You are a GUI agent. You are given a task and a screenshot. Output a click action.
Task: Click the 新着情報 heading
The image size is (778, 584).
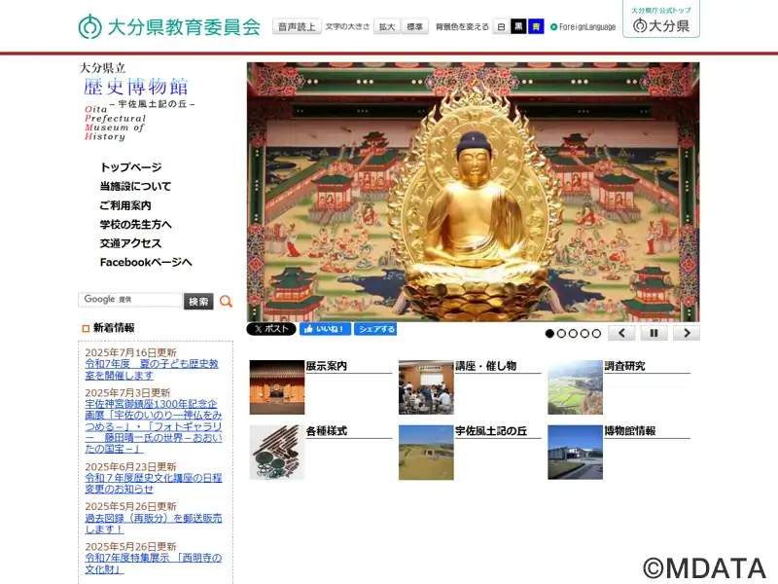tap(114, 328)
